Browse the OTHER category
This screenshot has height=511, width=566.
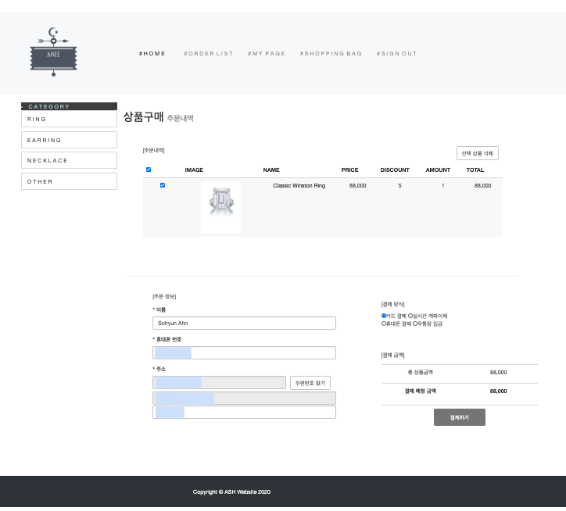(x=69, y=181)
